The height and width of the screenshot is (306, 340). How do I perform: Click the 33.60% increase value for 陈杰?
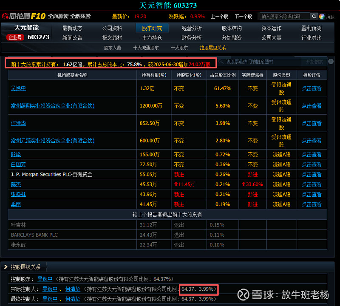click(252, 184)
